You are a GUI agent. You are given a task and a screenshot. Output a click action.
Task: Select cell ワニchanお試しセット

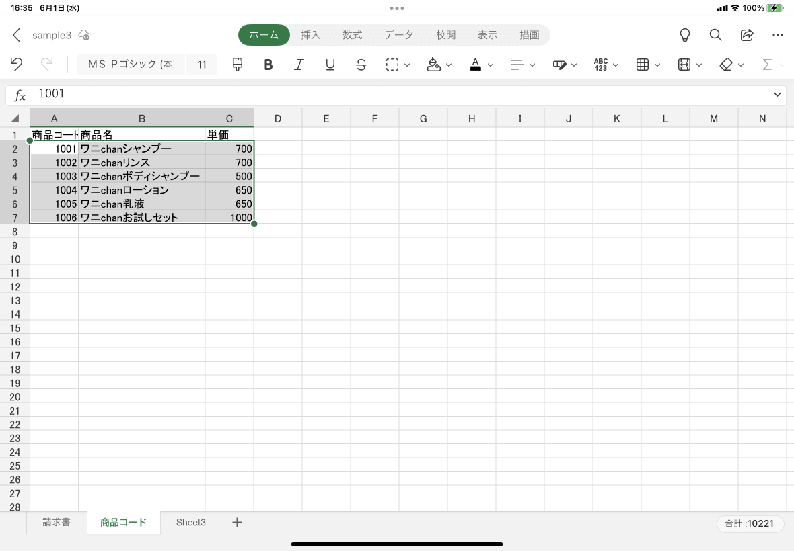click(x=142, y=217)
